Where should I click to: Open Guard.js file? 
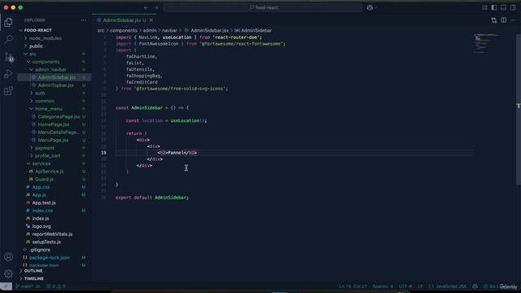pyautogui.click(x=55, y=179)
